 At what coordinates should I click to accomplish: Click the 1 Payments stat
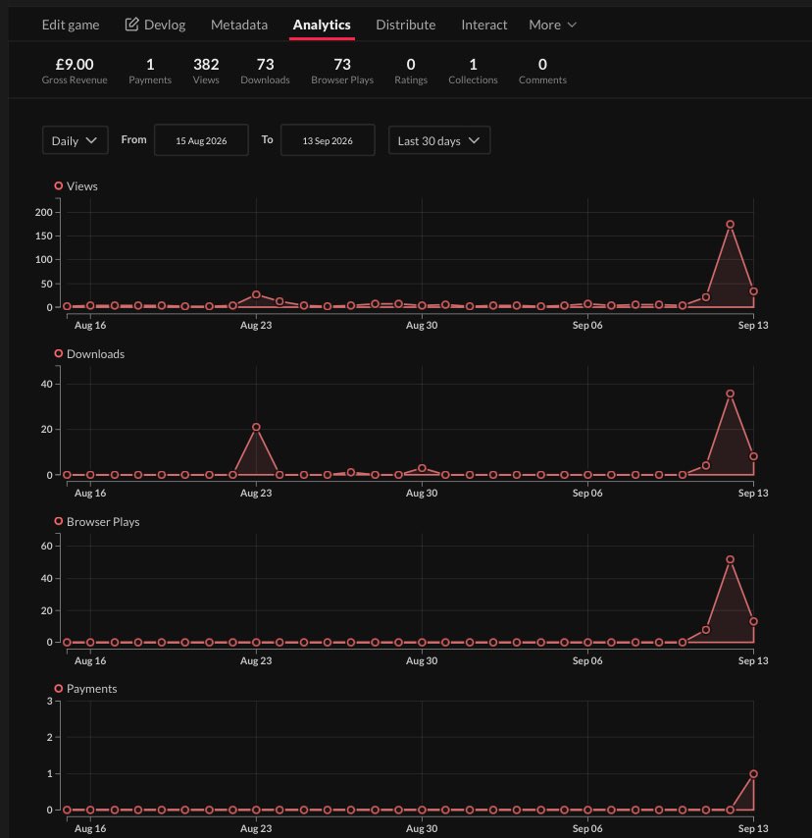coord(150,71)
